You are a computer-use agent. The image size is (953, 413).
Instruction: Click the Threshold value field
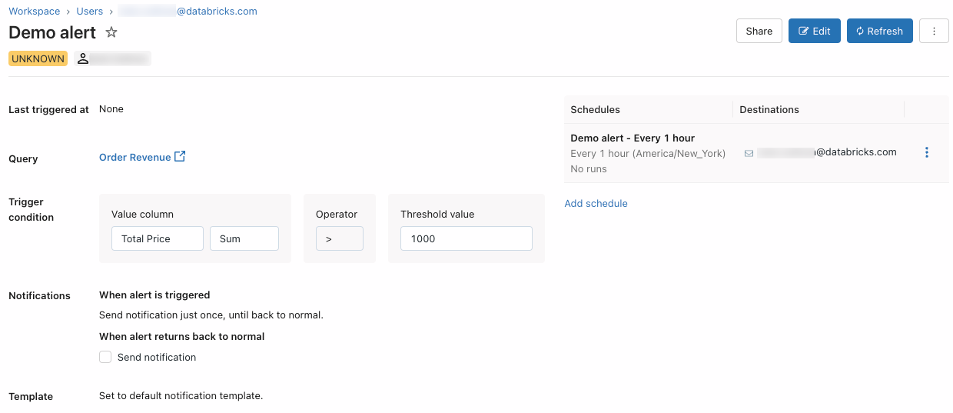click(466, 238)
